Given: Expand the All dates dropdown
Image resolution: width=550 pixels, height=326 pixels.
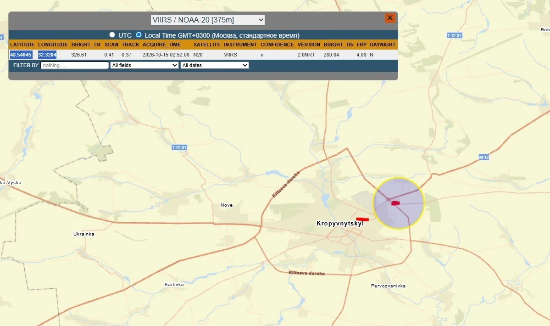Looking at the screenshot, I should pos(215,65).
